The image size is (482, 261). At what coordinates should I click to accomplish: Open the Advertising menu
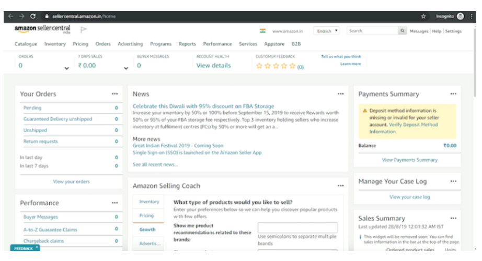coord(130,44)
